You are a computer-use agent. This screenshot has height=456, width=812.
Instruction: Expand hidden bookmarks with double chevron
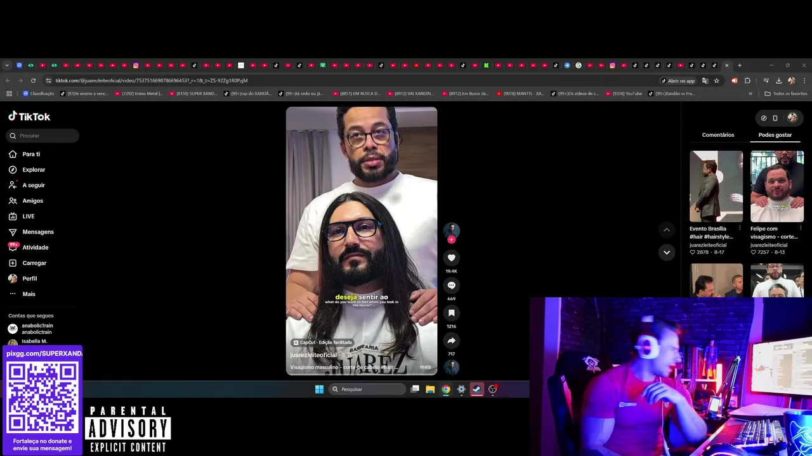click(750, 94)
